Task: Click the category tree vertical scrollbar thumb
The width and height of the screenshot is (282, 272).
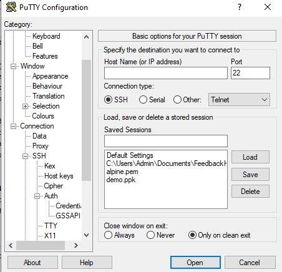Action: coord(86,120)
